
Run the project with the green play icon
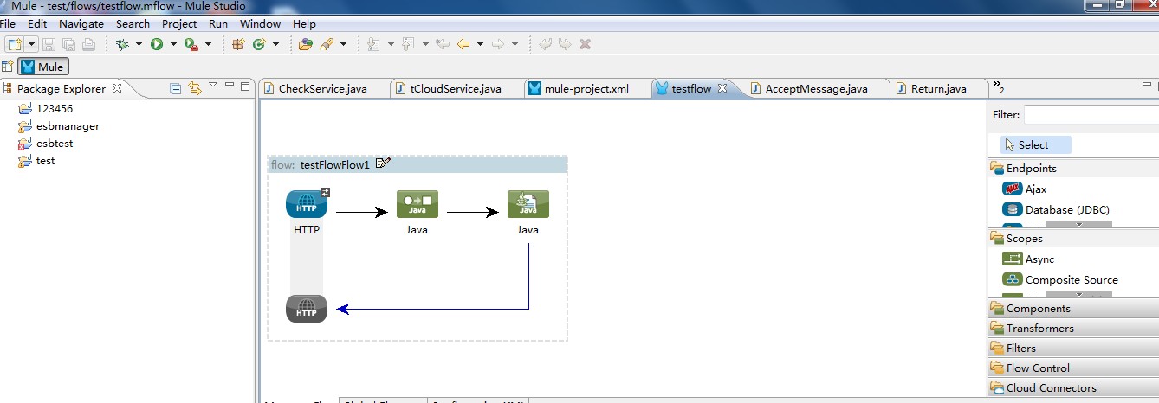tap(157, 44)
